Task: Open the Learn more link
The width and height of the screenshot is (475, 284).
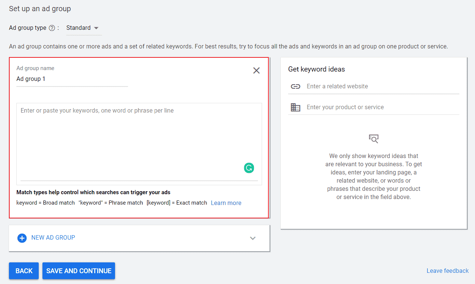Action: coord(226,203)
